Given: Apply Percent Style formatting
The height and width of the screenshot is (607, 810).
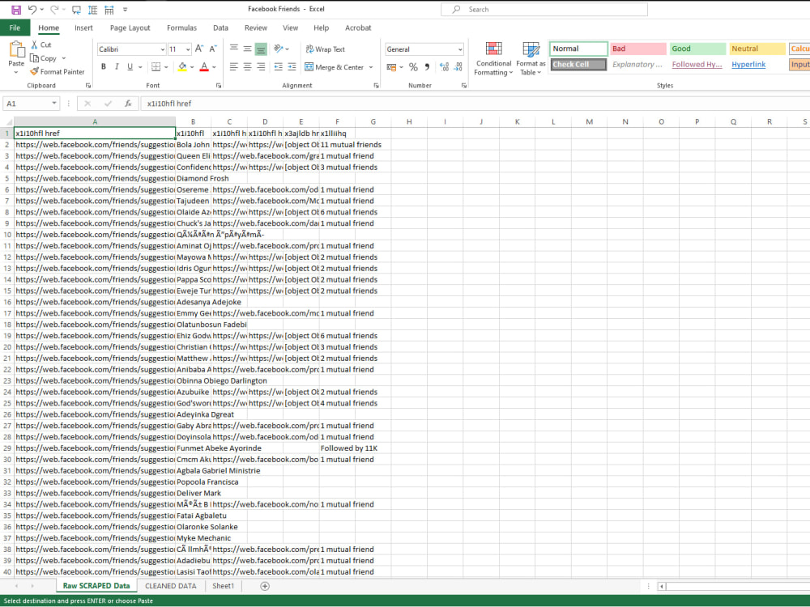Looking at the screenshot, I should [413, 67].
